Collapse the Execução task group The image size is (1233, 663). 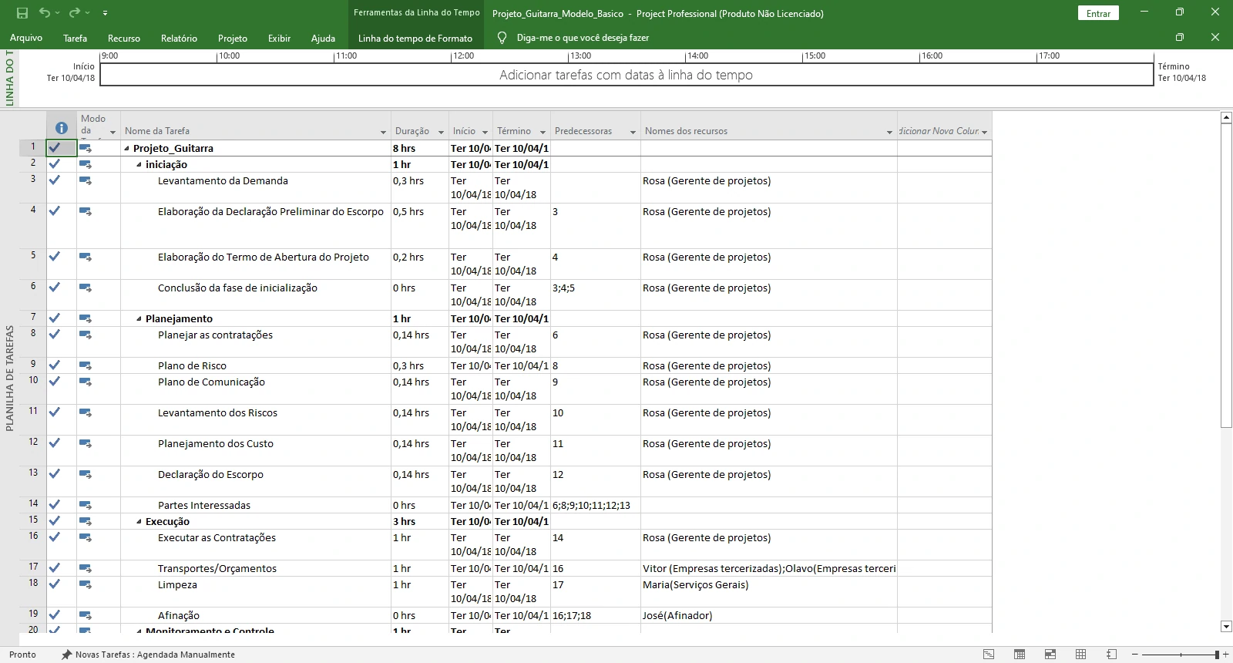[139, 522]
